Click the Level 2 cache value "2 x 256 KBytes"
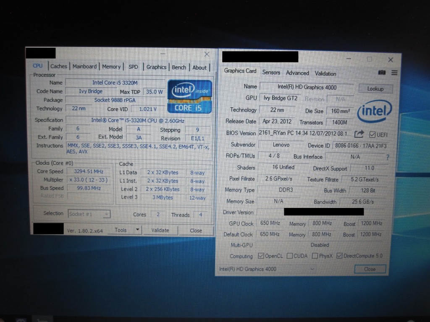Image resolution: width=430 pixels, height=322 pixels. tap(163, 189)
